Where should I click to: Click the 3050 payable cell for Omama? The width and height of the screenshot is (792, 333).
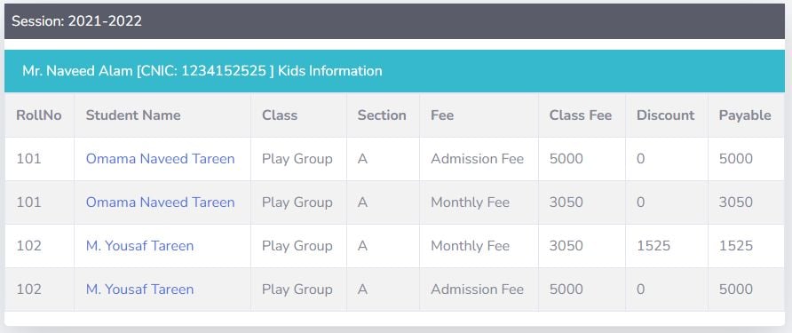point(746,202)
